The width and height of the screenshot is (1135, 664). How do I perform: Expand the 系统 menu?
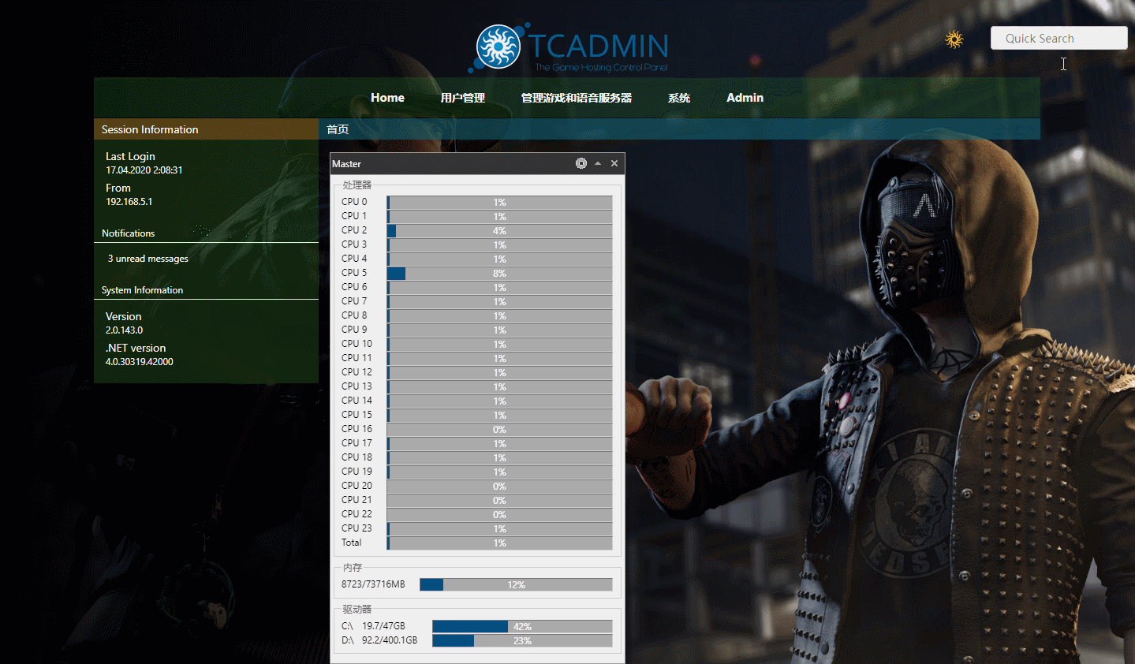678,98
